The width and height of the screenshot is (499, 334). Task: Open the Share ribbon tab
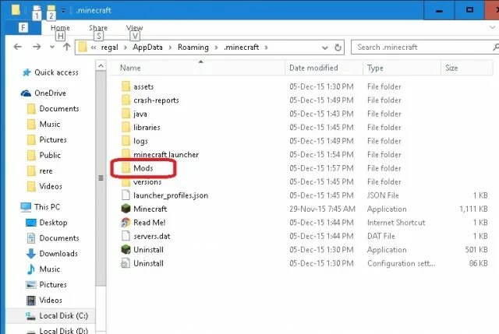[98, 28]
